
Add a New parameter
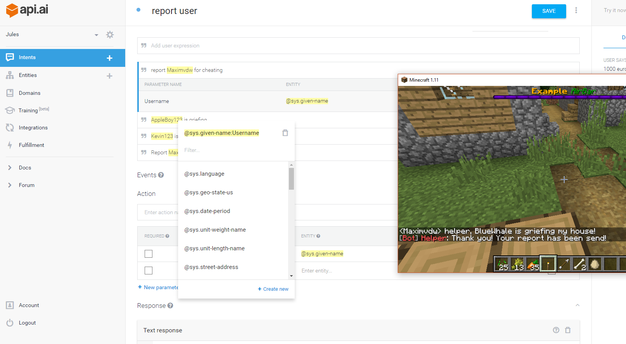point(158,288)
